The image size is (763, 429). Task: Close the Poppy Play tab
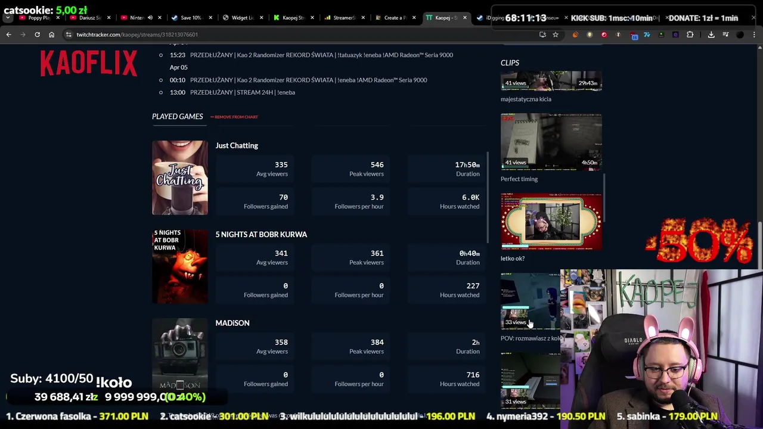point(58,18)
